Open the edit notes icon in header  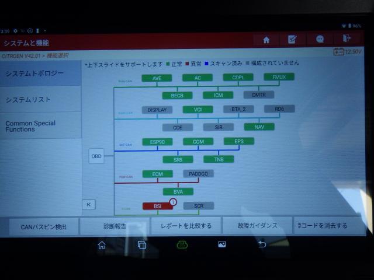click(292, 40)
